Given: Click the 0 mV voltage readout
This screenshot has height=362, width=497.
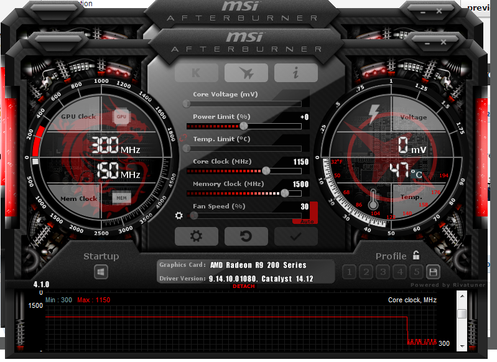Looking at the screenshot, I should [412, 146].
